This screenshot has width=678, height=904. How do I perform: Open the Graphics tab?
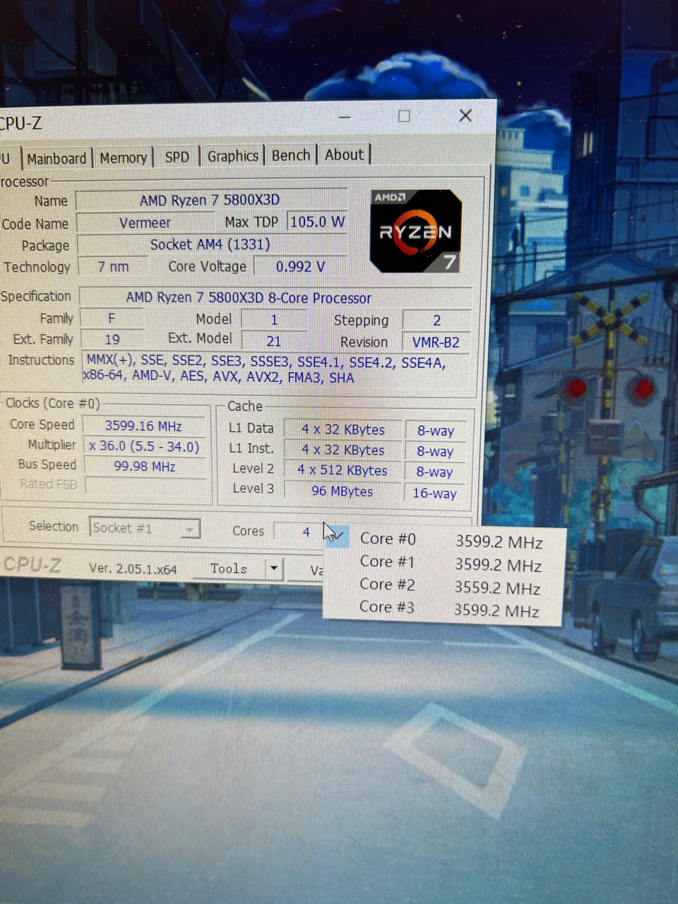pyautogui.click(x=233, y=155)
